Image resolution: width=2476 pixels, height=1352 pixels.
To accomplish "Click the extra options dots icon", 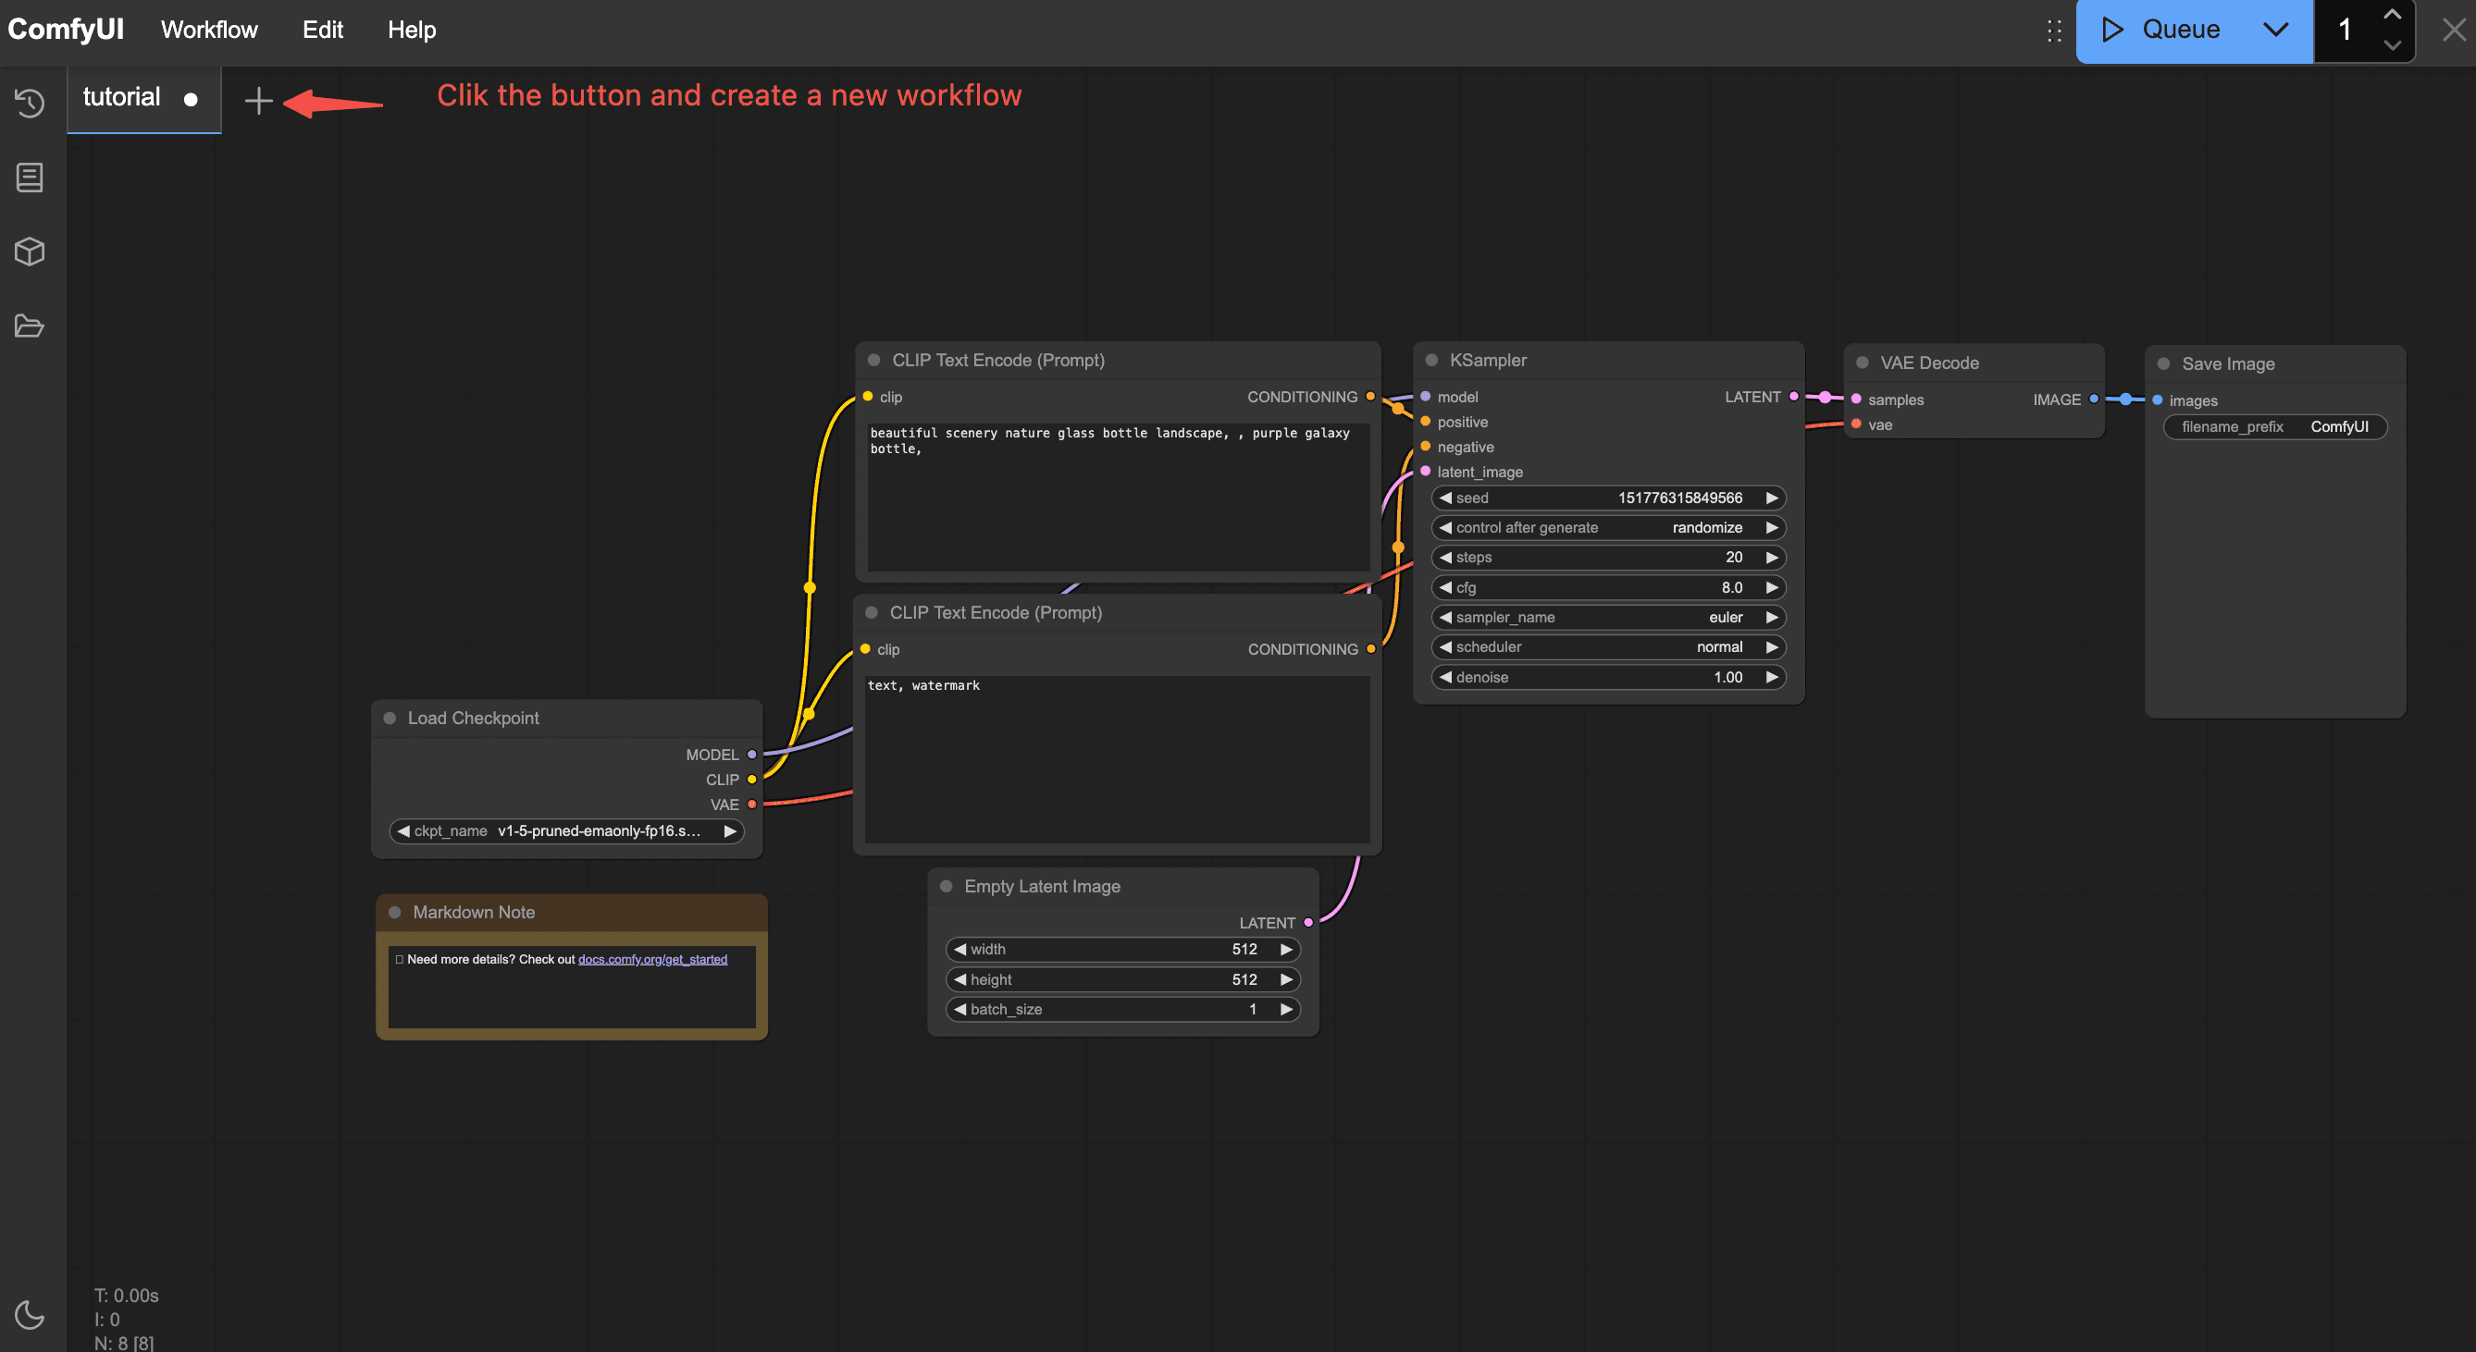I will 2051,30.
